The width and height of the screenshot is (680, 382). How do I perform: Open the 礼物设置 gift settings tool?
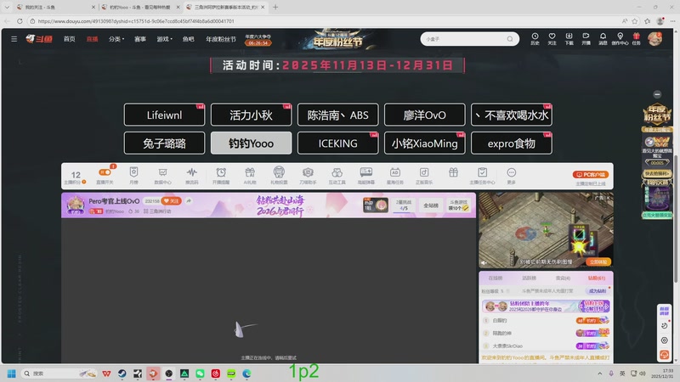point(279,176)
